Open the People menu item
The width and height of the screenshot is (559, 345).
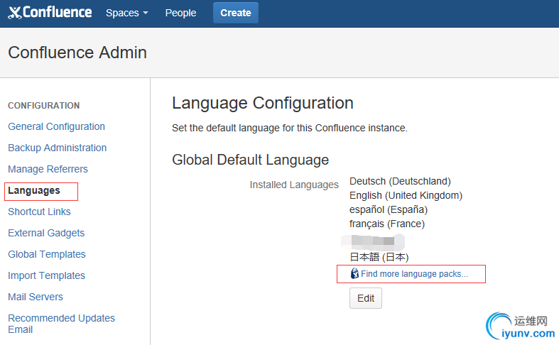tap(180, 13)
